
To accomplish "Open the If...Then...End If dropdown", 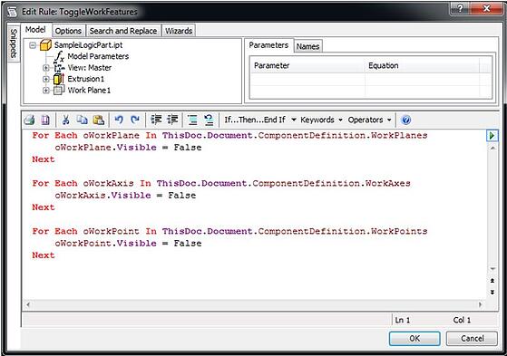I will (260, 120).
